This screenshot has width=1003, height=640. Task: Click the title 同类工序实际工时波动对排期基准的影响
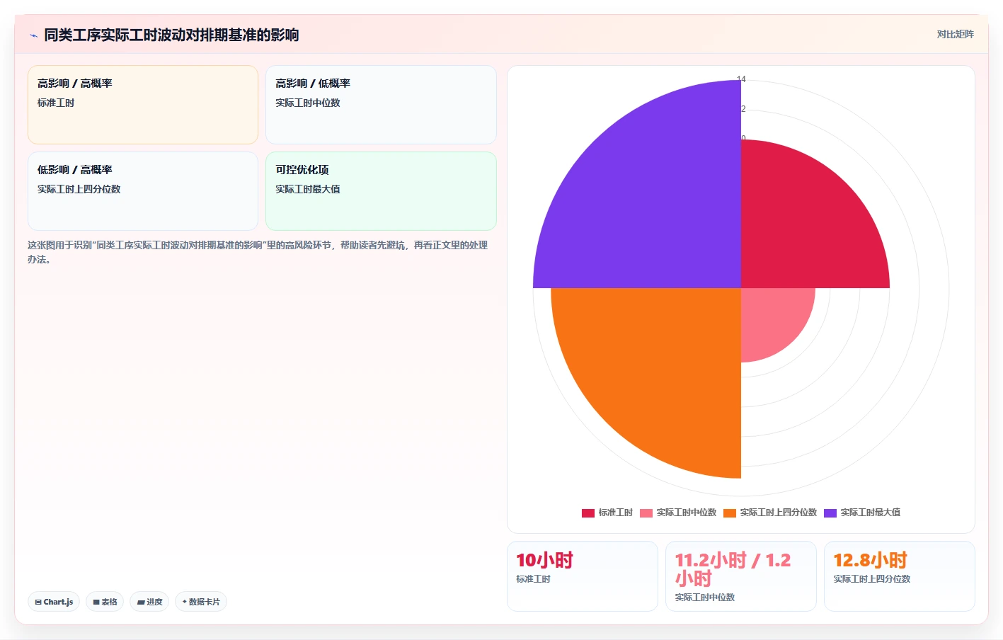point(171,35)
